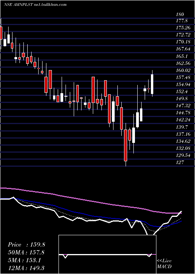Image resolution: width=195 pixels, height=274 pixels.
Task: Click the 139.7 price axis label
Action: pos(182,127)
